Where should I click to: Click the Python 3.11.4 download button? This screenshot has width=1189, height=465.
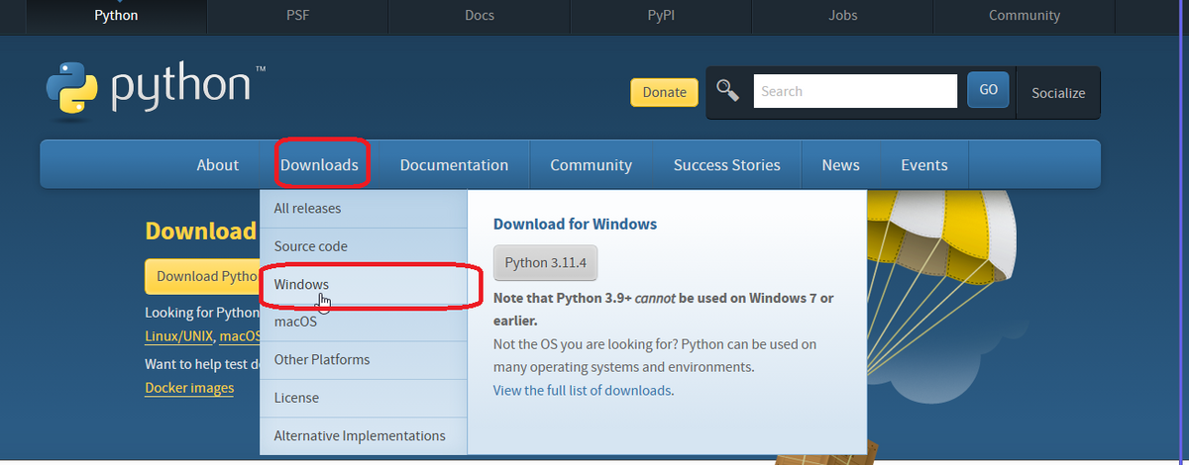click(546, 262)
